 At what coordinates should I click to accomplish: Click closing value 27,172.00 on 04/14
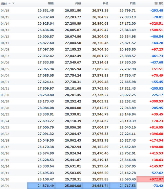[128, 24]
